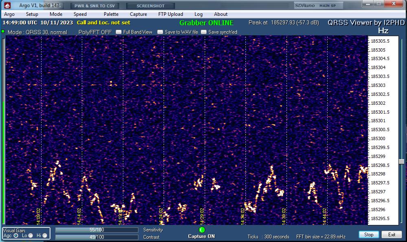This screenshot has width=407, height=242.
Task: Close the Argo window
Action: point(394,4)
